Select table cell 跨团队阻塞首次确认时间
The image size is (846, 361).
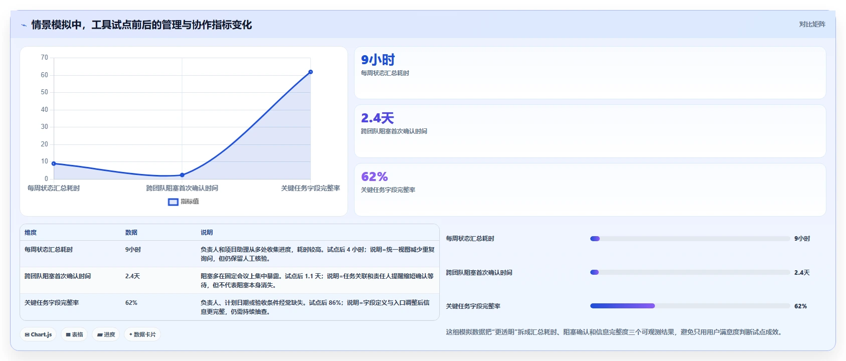click(58, 276)
